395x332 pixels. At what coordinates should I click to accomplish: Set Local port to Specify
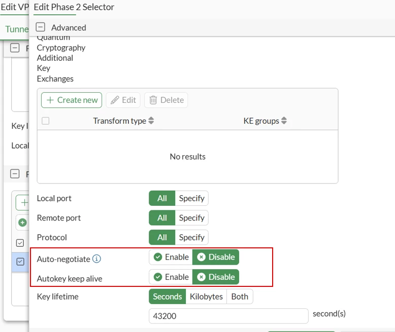click(x=191, y=198)
